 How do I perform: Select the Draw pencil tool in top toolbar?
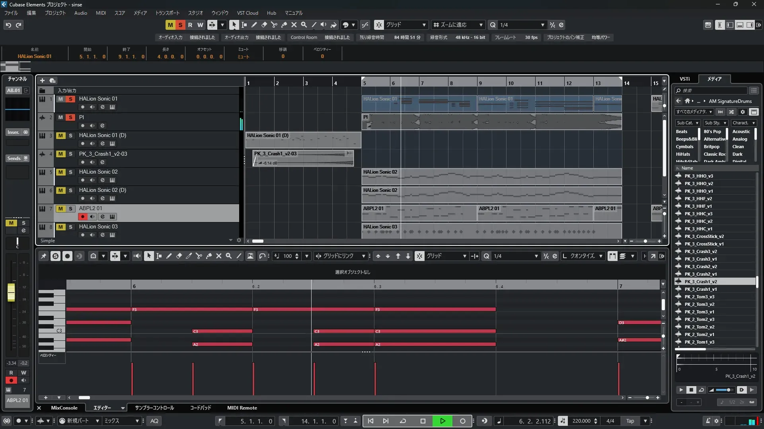[x=254, y=25]
